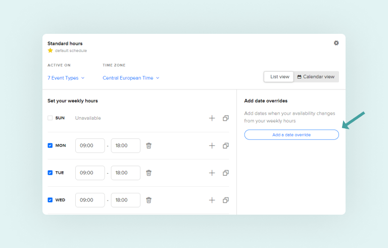The height and width of the screenshot is (248, 388).
Task: Copy Sunday times to other days
Action: (226, 118)
